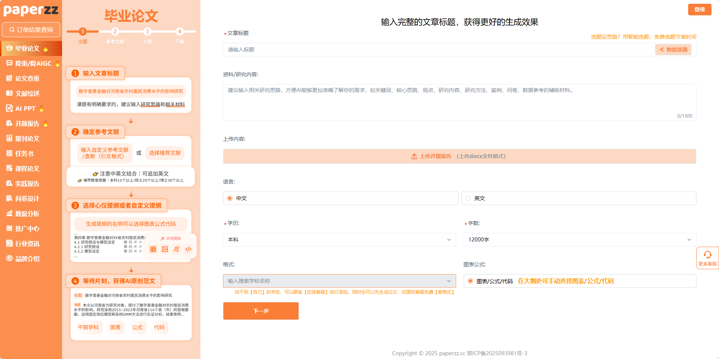Click the 推广中心 grid icon

click(x=9, y=228)
